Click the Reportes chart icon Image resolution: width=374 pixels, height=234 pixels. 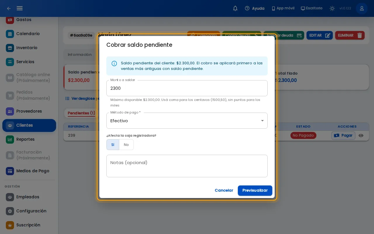[10, 139]
